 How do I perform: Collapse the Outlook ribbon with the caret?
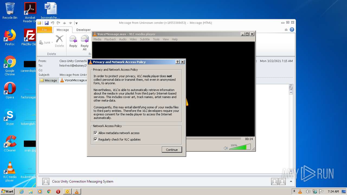pos(286,30)
